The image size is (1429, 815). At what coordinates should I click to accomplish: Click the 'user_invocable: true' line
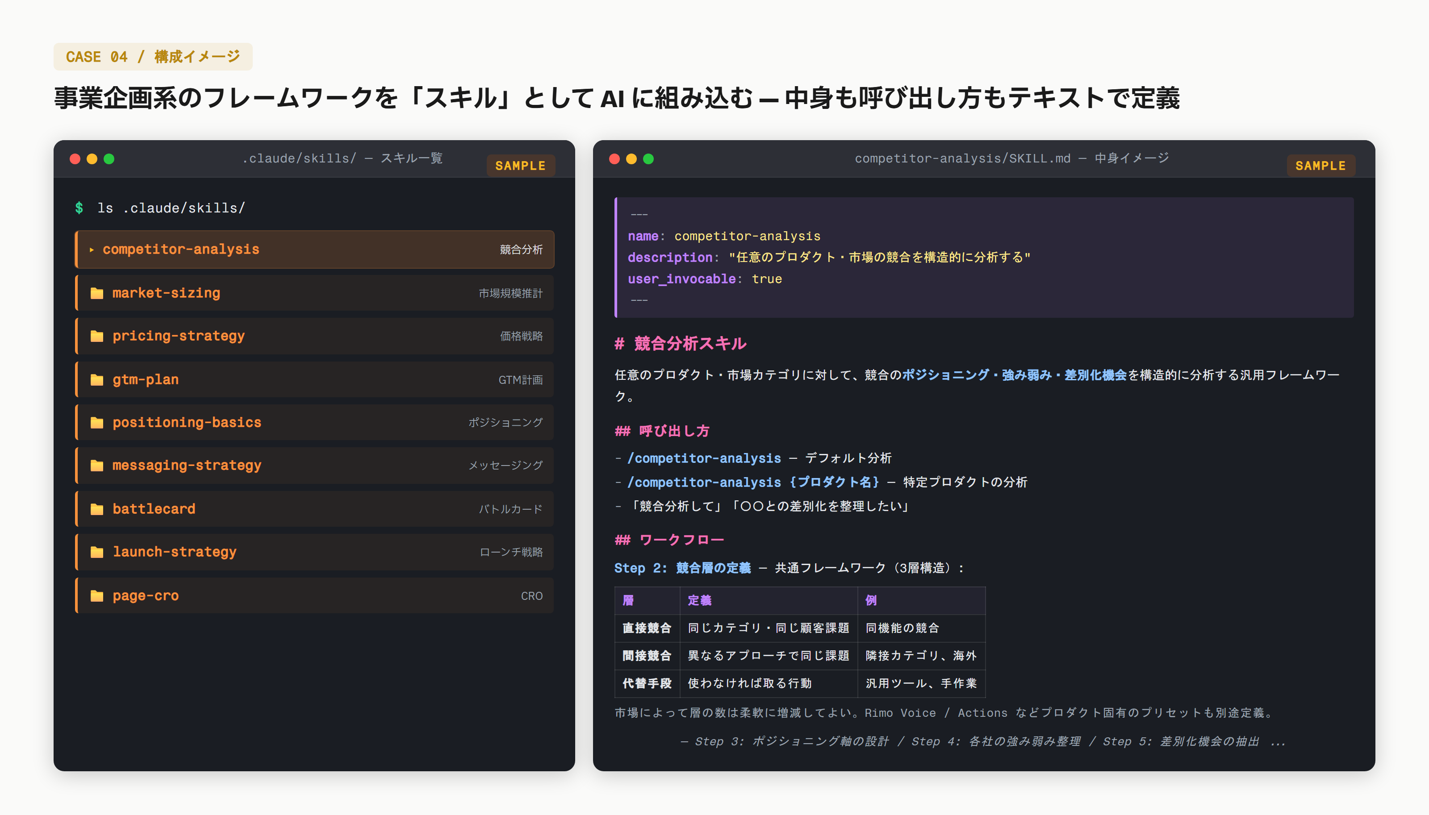704,279
